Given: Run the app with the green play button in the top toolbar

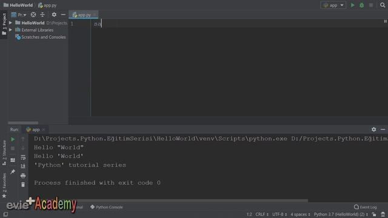Looking at the screenshot, I should tap(353, 5).
